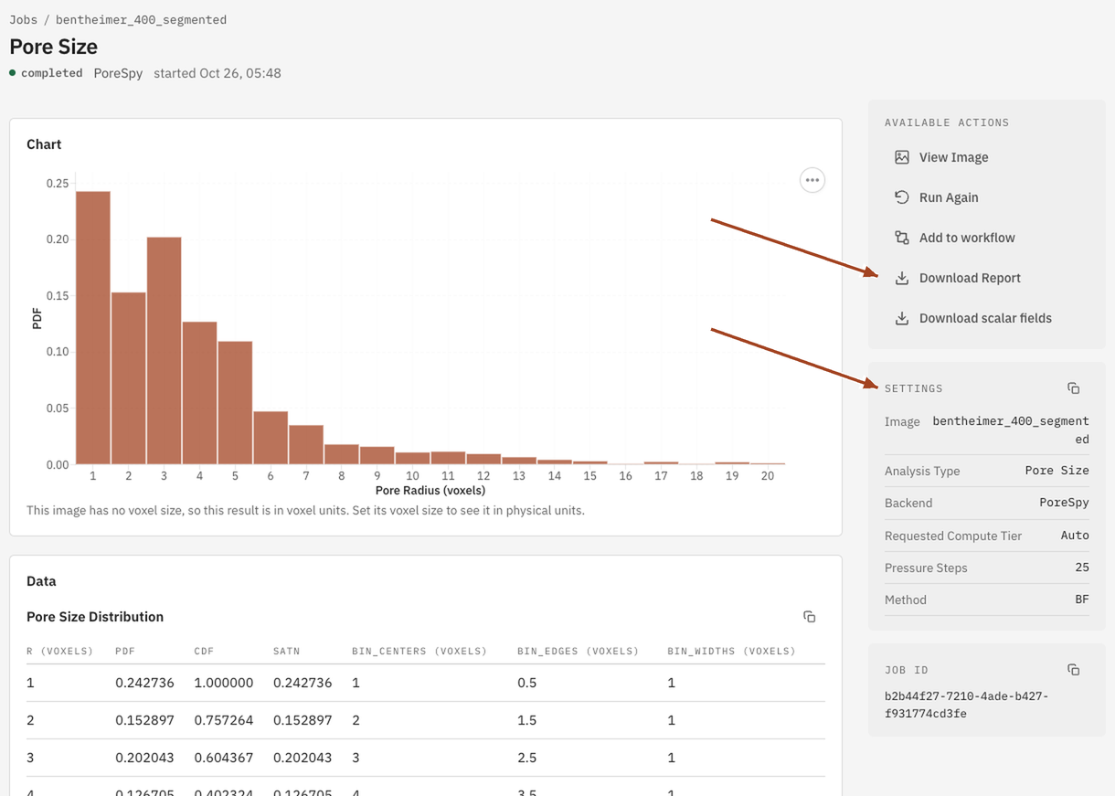This screenshot has height=796, width=1115.
Task: Click the BIN_CENTERS (VOXELS) column header
Action: [419, 652]
